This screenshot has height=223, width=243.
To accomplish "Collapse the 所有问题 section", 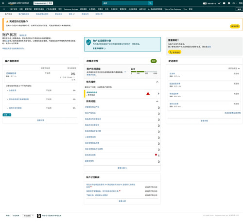I will 157,102.
